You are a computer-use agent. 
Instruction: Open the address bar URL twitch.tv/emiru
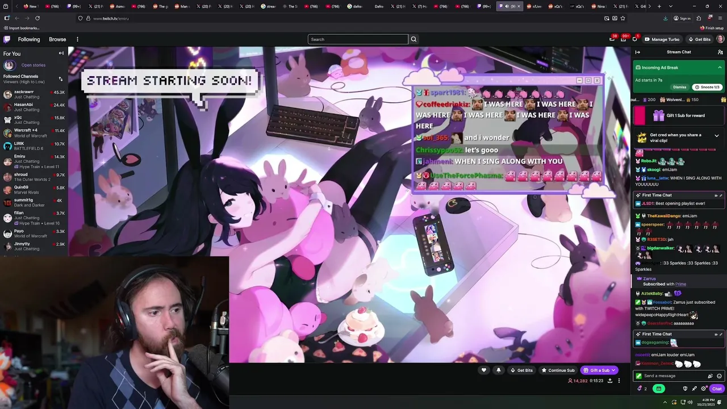tap(111, 18)
